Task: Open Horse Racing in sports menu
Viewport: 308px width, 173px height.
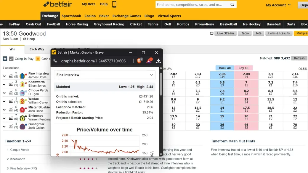Action: pos(77,24)
